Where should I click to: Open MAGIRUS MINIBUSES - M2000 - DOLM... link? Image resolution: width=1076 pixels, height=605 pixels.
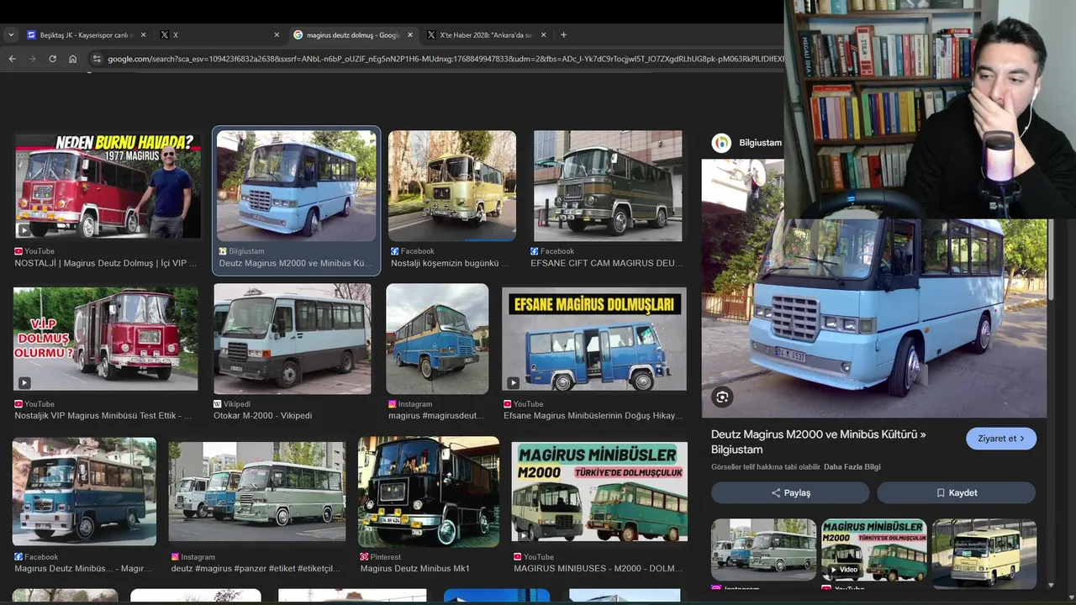coord(598,569)
